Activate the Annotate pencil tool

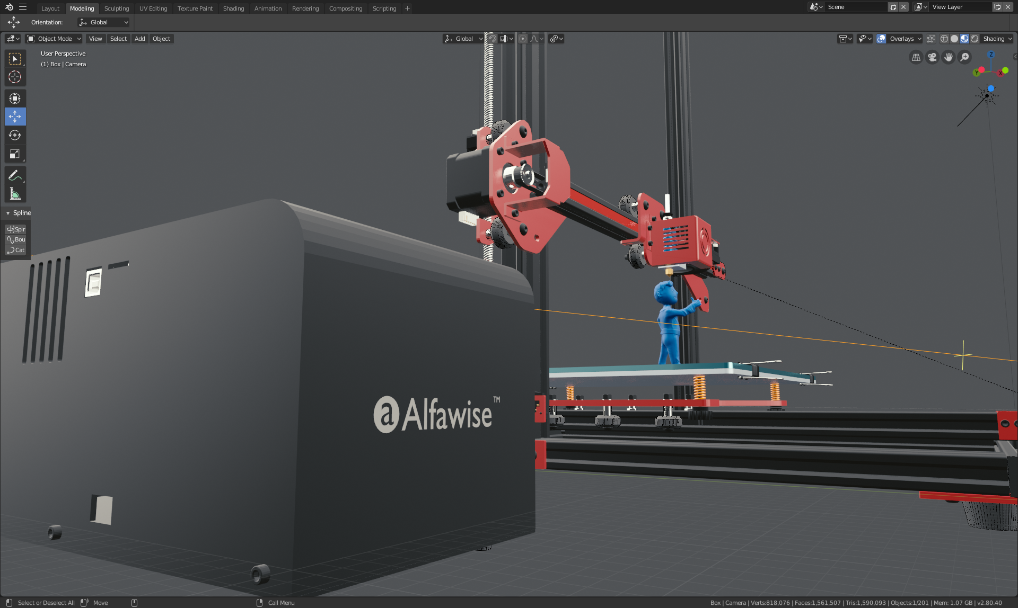[x=15, y=175]
